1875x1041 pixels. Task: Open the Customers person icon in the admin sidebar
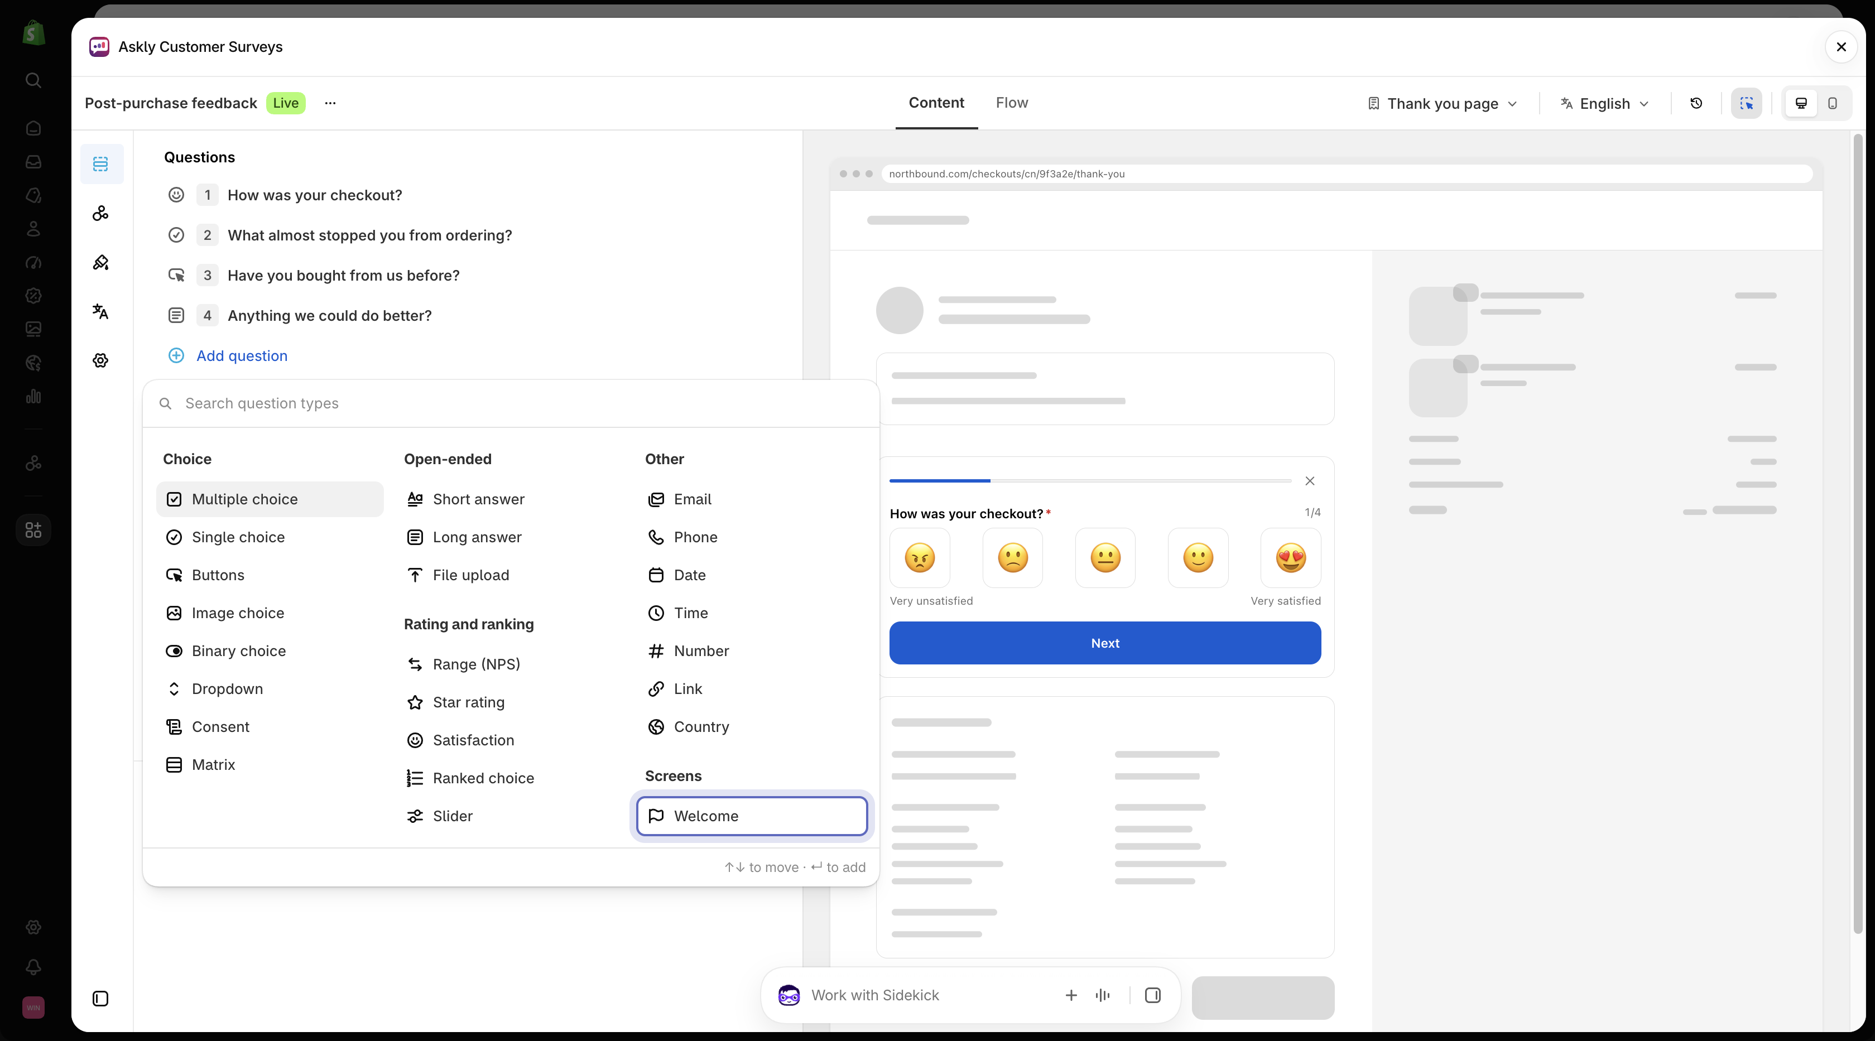[x=33, y=228]
